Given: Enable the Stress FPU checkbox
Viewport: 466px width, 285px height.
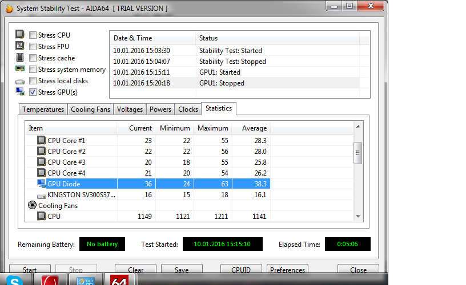Looking at the screenshot, I should [x=33, y=47].
